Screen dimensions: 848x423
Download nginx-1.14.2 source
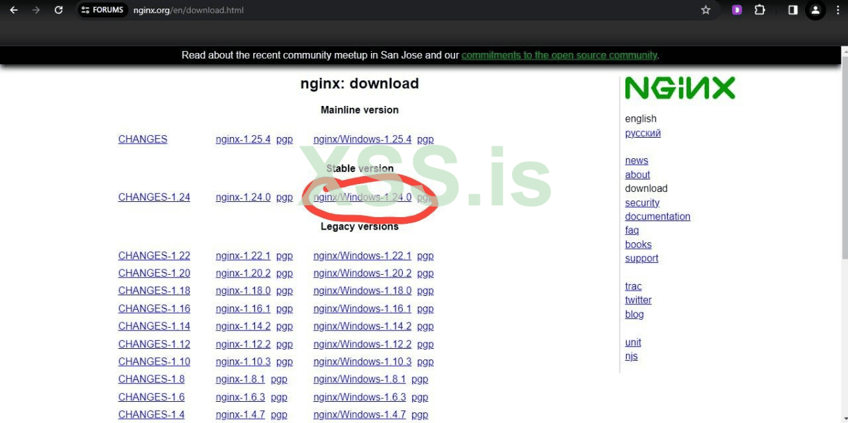click(x=243, y=326)
